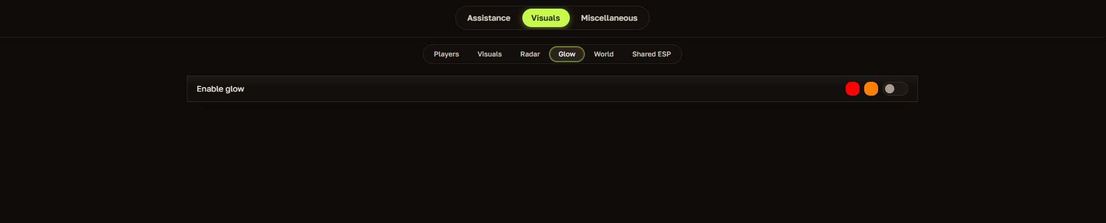Switch to the Radar sub-tab

pos(530,54)
